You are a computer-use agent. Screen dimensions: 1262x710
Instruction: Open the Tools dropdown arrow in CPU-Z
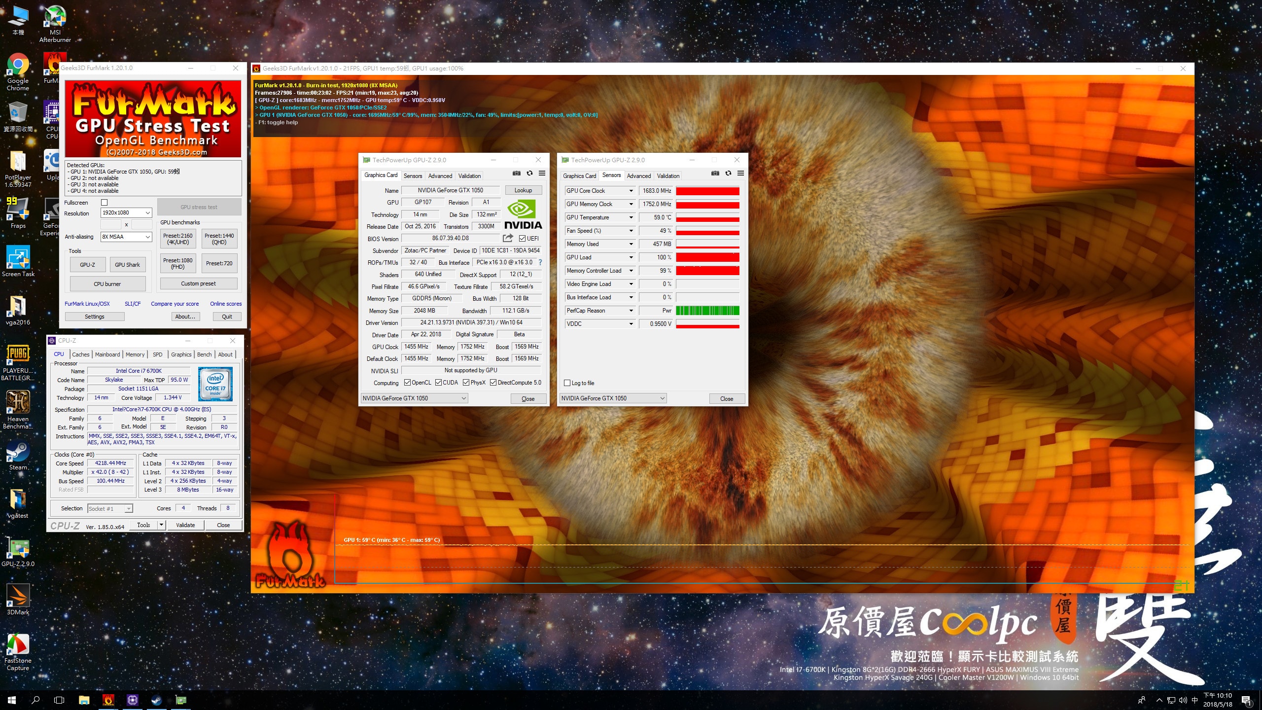(x=161, y=525)
